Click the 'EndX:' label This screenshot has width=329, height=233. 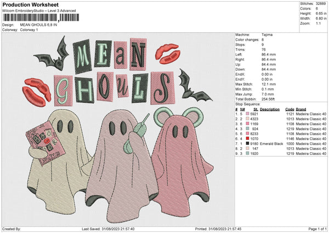click(240, 74)
